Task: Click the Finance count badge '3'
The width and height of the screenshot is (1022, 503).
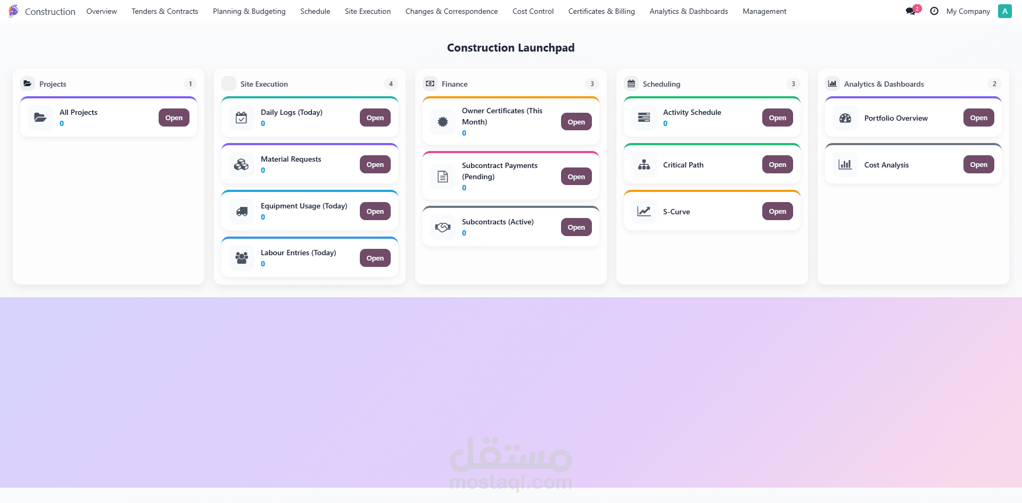Action: tap(592, 83)
